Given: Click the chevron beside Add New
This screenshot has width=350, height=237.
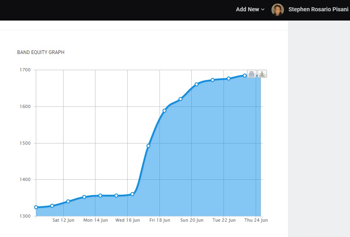Looking at the screenshot, I should click(x=263, y=10).
